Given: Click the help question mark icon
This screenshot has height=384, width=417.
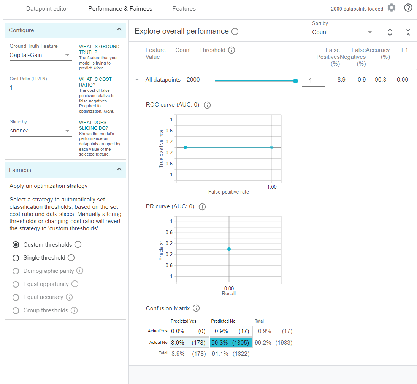Looking at the screenshot, I should pyautogui.click(x=408, y=8).
